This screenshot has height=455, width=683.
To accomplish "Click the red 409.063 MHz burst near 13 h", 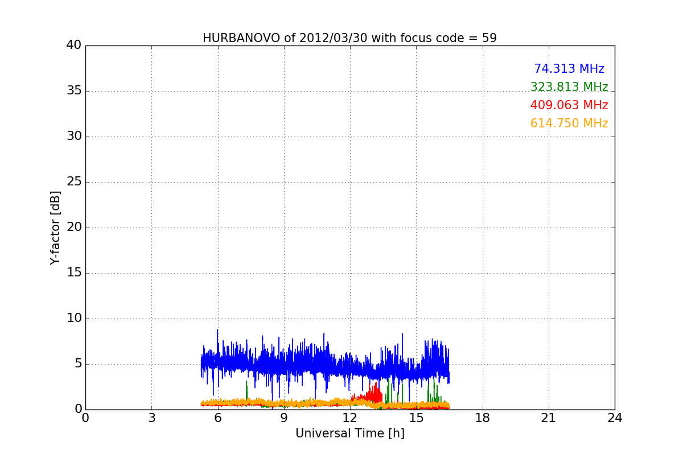I will pyautogui.click(x=374, y=394).
